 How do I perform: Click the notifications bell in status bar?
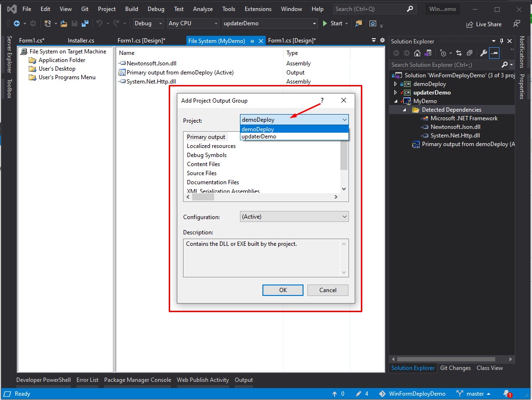(508, 394)
